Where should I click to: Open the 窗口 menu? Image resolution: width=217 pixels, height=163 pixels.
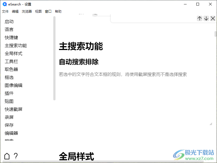(48, 12)
